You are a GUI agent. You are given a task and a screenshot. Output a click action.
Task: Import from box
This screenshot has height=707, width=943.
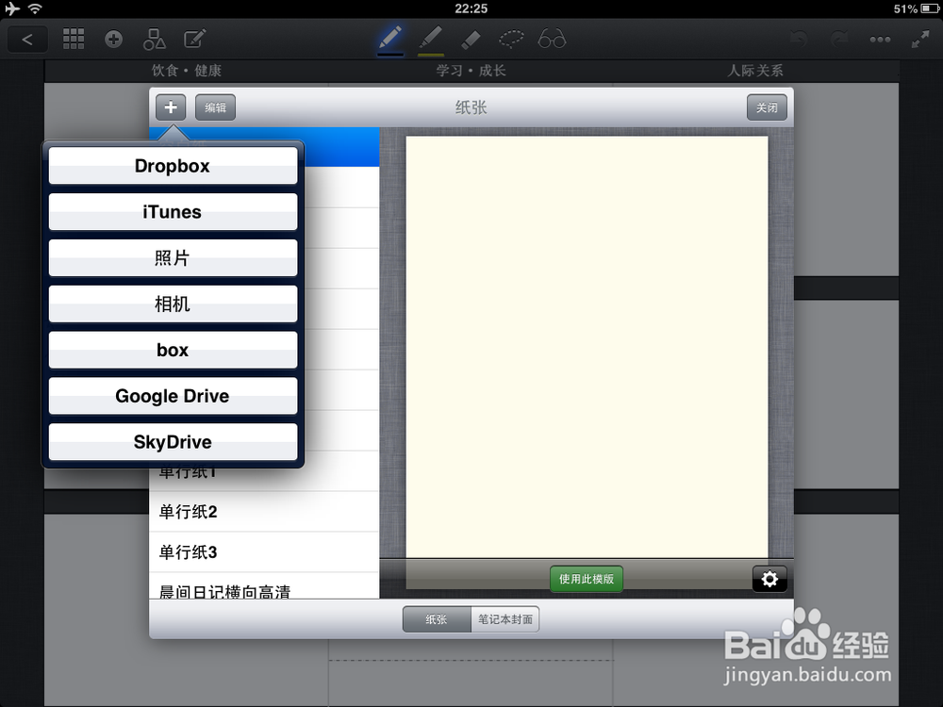[x=173, y=350]
